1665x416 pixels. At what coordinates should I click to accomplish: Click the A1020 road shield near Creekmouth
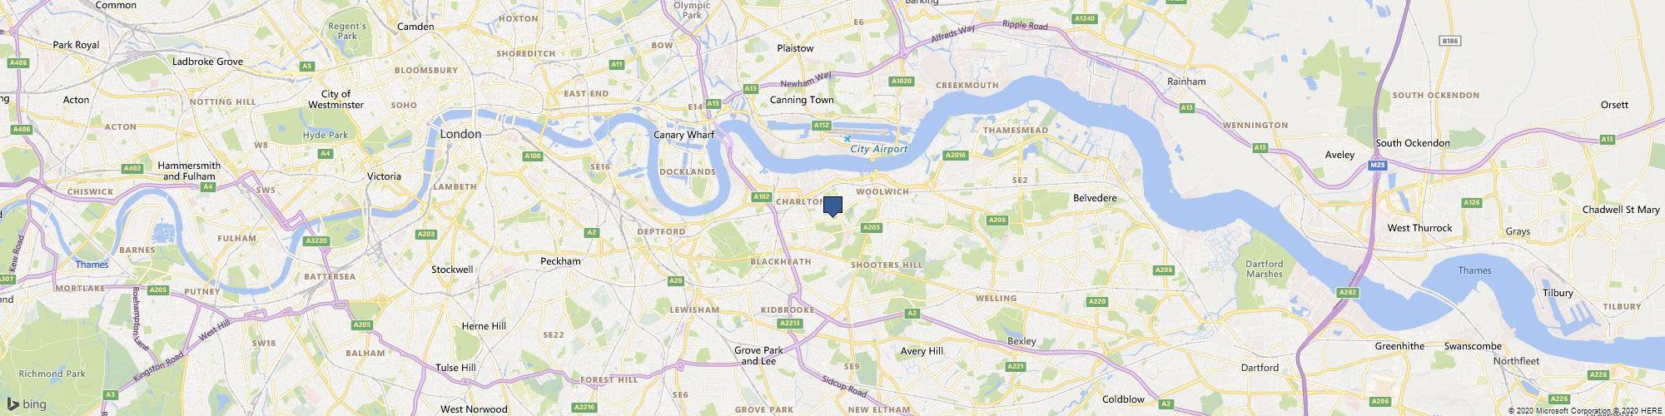902,82
